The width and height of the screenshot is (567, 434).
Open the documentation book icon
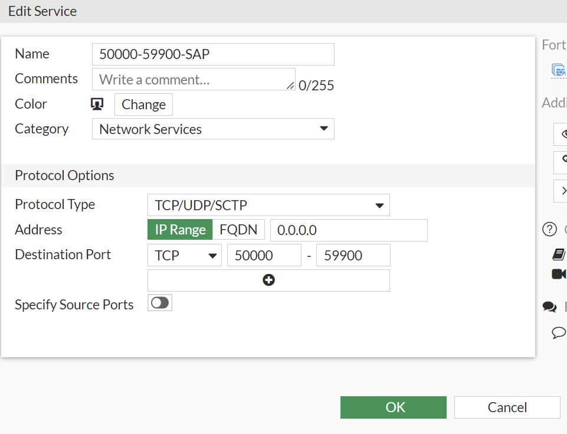tap(558, 254)
